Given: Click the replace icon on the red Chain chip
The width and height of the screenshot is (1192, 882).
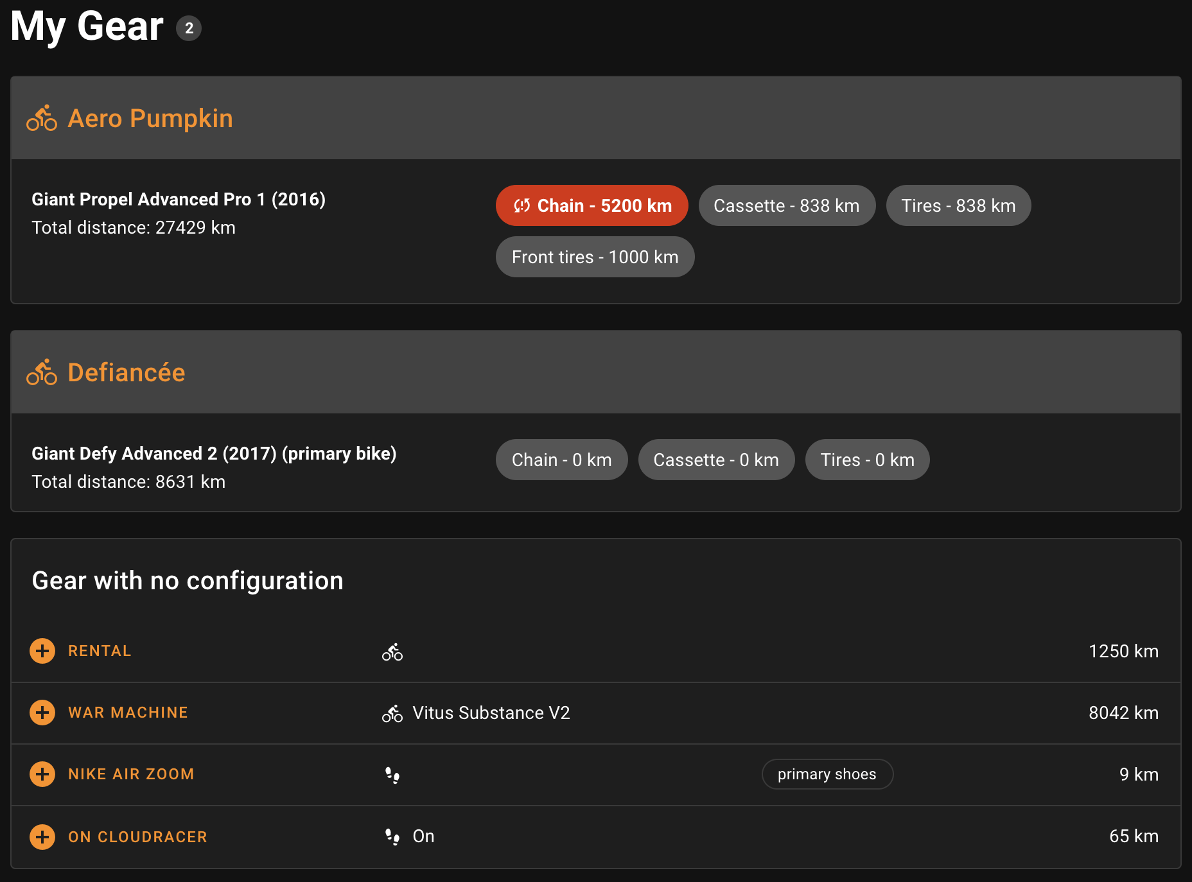Looking at the screenshot, I should (x=521, y=205).
